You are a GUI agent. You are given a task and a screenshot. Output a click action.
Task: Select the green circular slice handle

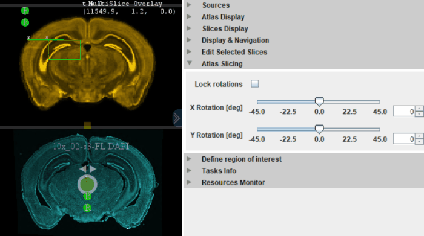click(x=87, y=184)
